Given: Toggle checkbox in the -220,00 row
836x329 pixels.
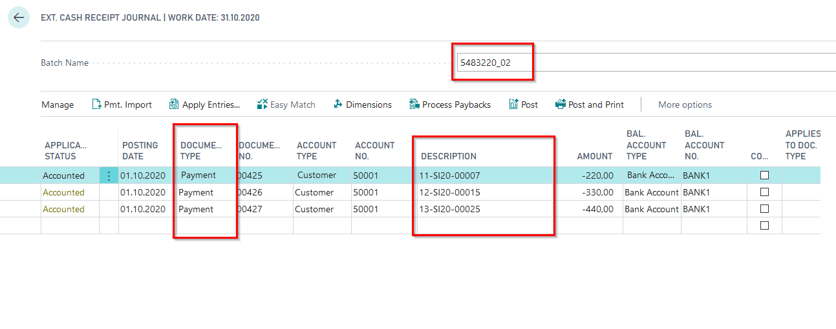Looking at the screenshot, I should click(x=764, y=175).
